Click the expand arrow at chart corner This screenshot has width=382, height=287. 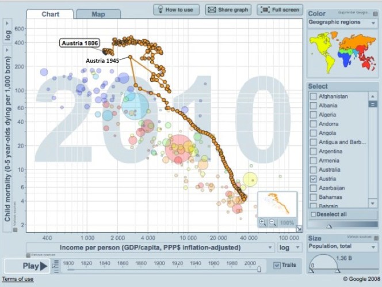pyautogui.click(x=299, y=229)
